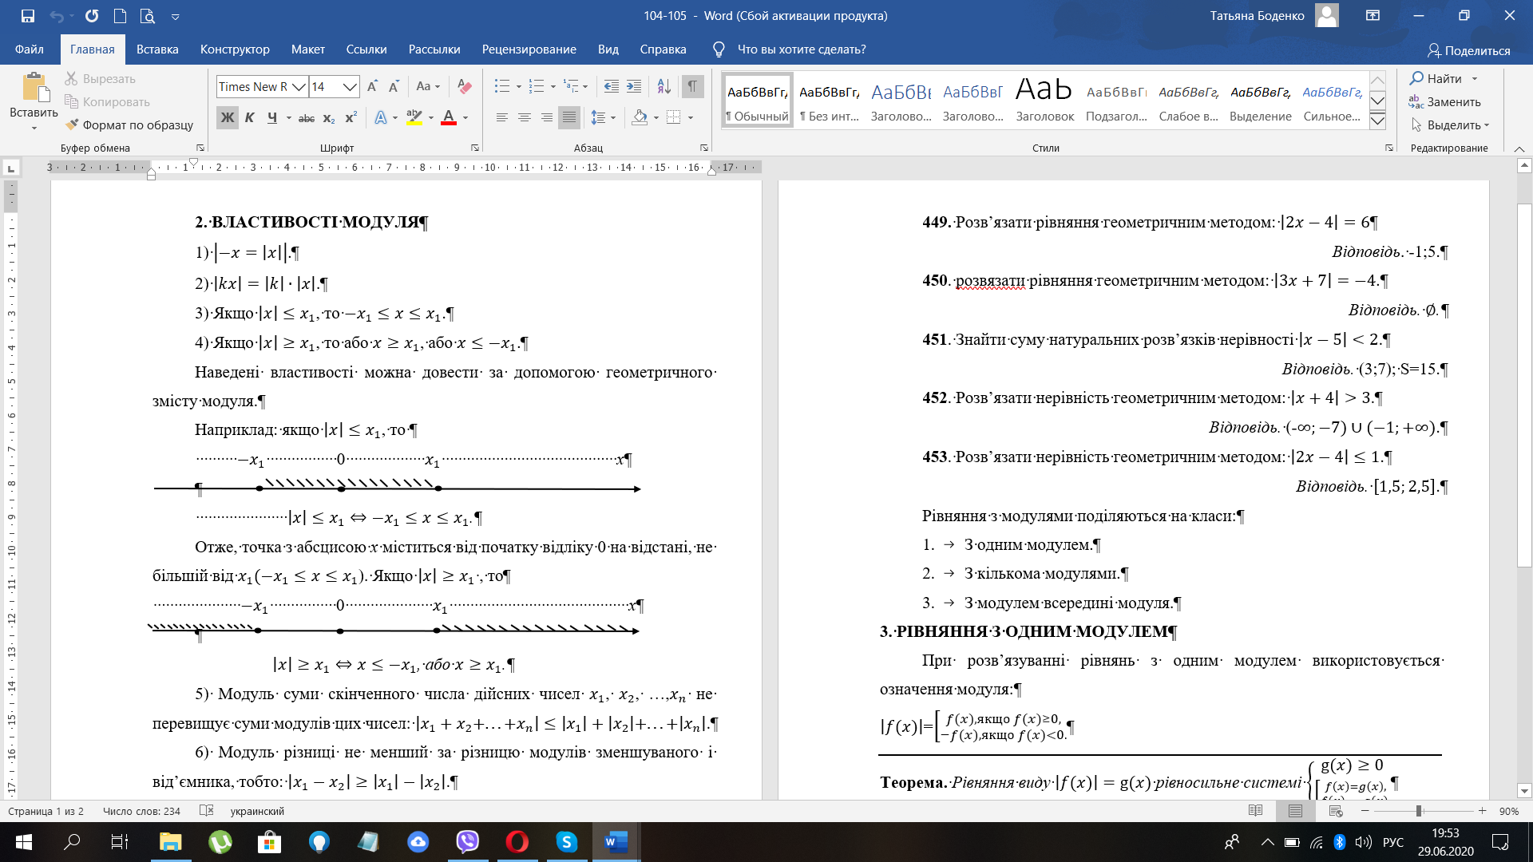This screenshot has height=862, width=1533.
Task: Expand the Styles gallery more arrow
Action: [1377, 121]
